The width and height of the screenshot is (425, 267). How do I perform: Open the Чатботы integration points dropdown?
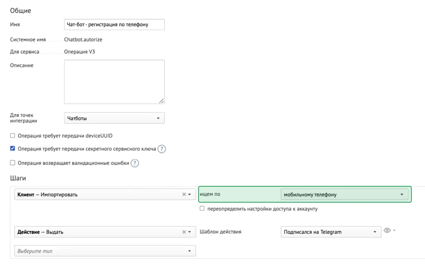coord(114,118)
